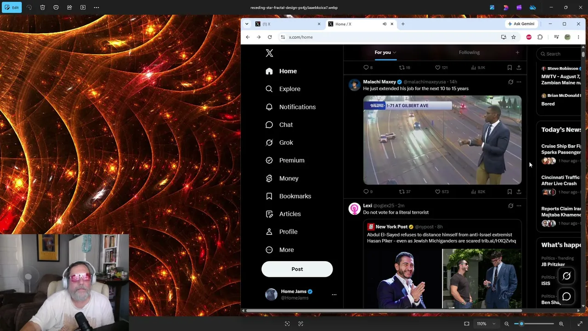588x331 pixels.
Task: Go back in the Chrome browser
Action: [248, 37]
